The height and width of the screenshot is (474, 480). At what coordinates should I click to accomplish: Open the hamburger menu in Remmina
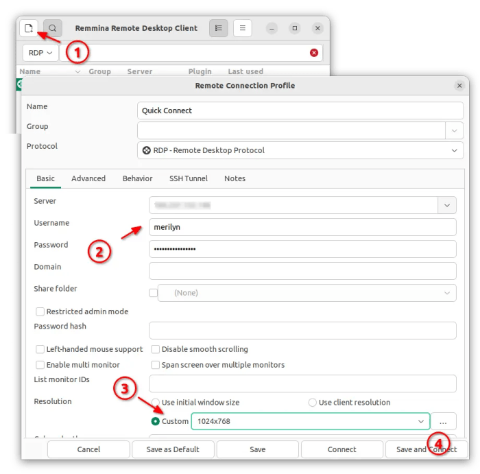243,28
